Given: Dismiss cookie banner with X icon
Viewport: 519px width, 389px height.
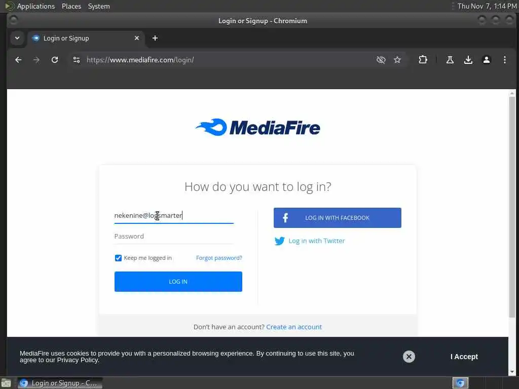Looking at the screenshot, I should pos(409,357).
